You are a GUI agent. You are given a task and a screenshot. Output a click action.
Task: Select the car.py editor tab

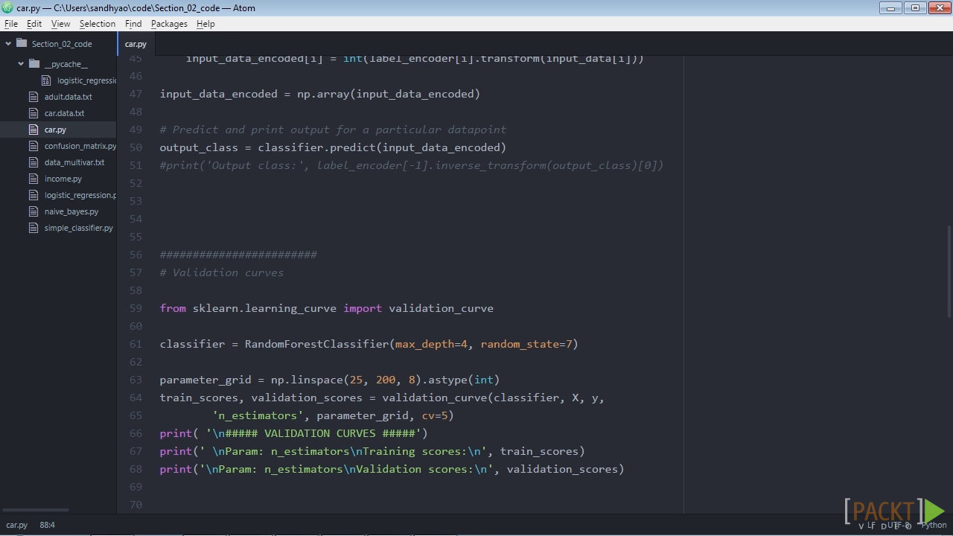click(136, 44)
